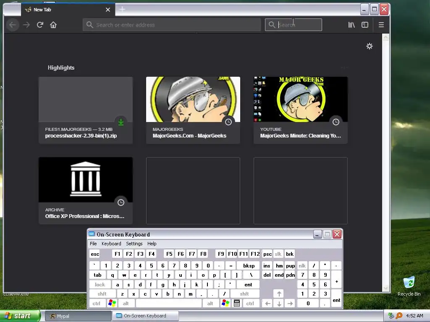Open Office XP Professional archive highlight
Viewport: 430px width, 322px height.
(86, 191)
